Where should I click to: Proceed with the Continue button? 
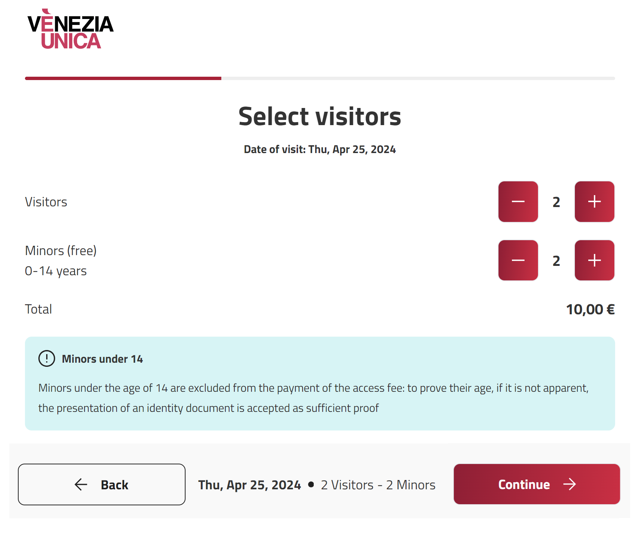(x=537, y=484)
